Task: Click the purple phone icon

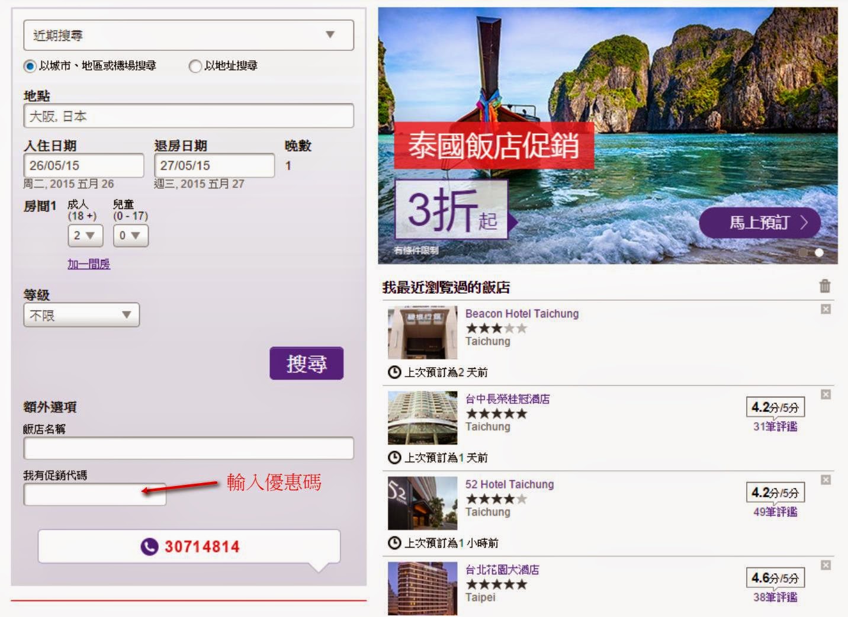Action: [x=149, y=547]
